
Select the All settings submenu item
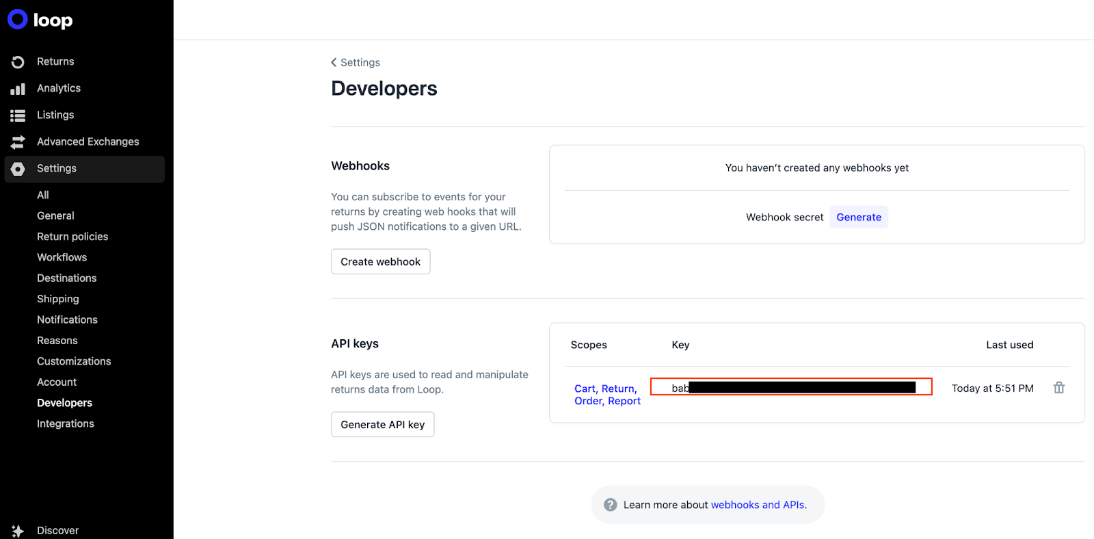click(43, 195)
